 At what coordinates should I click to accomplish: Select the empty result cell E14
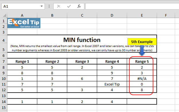tap(142, 101)
